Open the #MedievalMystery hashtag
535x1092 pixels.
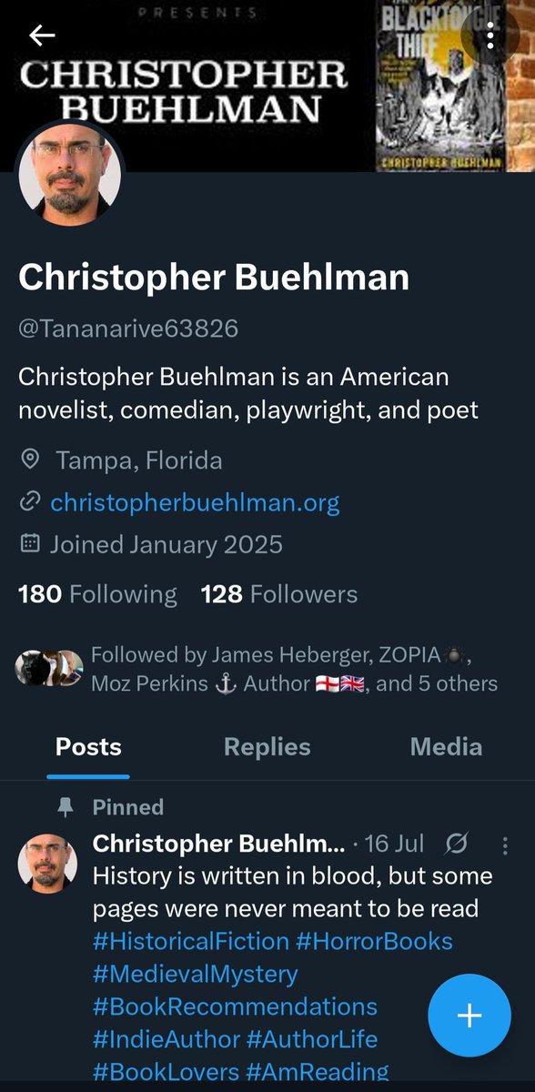coord(196,974)
